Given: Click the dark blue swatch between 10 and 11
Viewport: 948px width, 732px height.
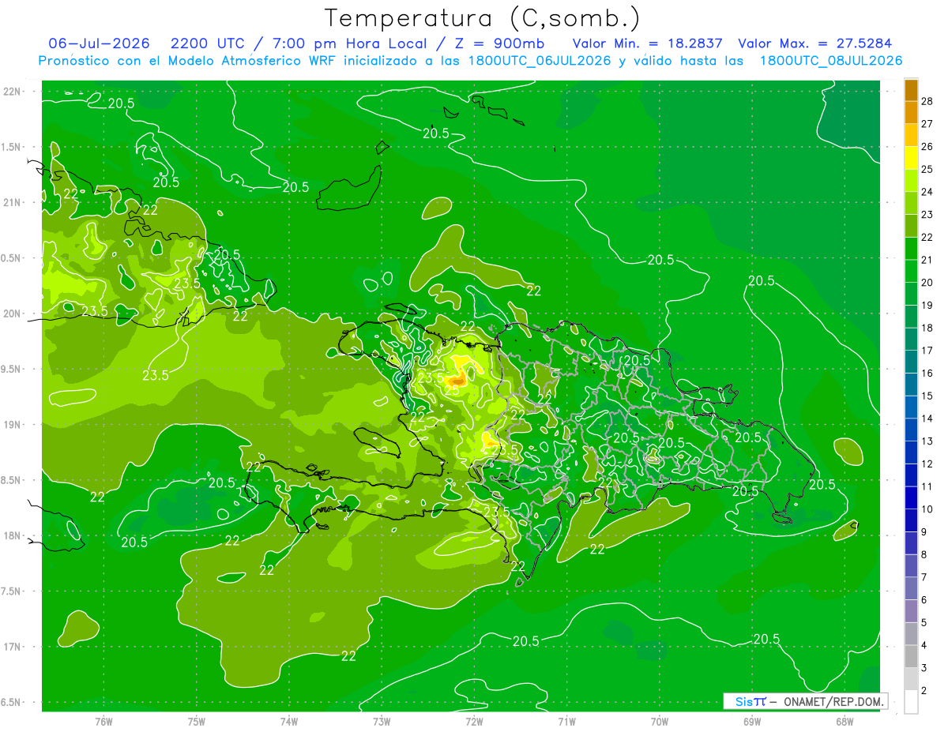Looking at the screenshot, I should (911, 498).
